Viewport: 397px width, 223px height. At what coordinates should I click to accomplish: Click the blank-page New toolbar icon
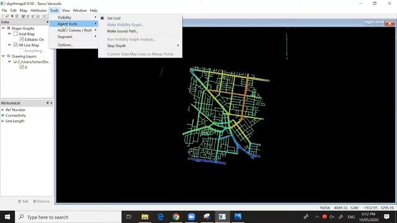(2, 16)
